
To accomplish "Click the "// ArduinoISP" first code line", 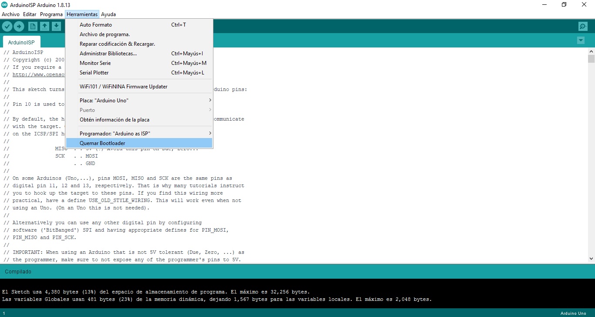I will 24,52.
